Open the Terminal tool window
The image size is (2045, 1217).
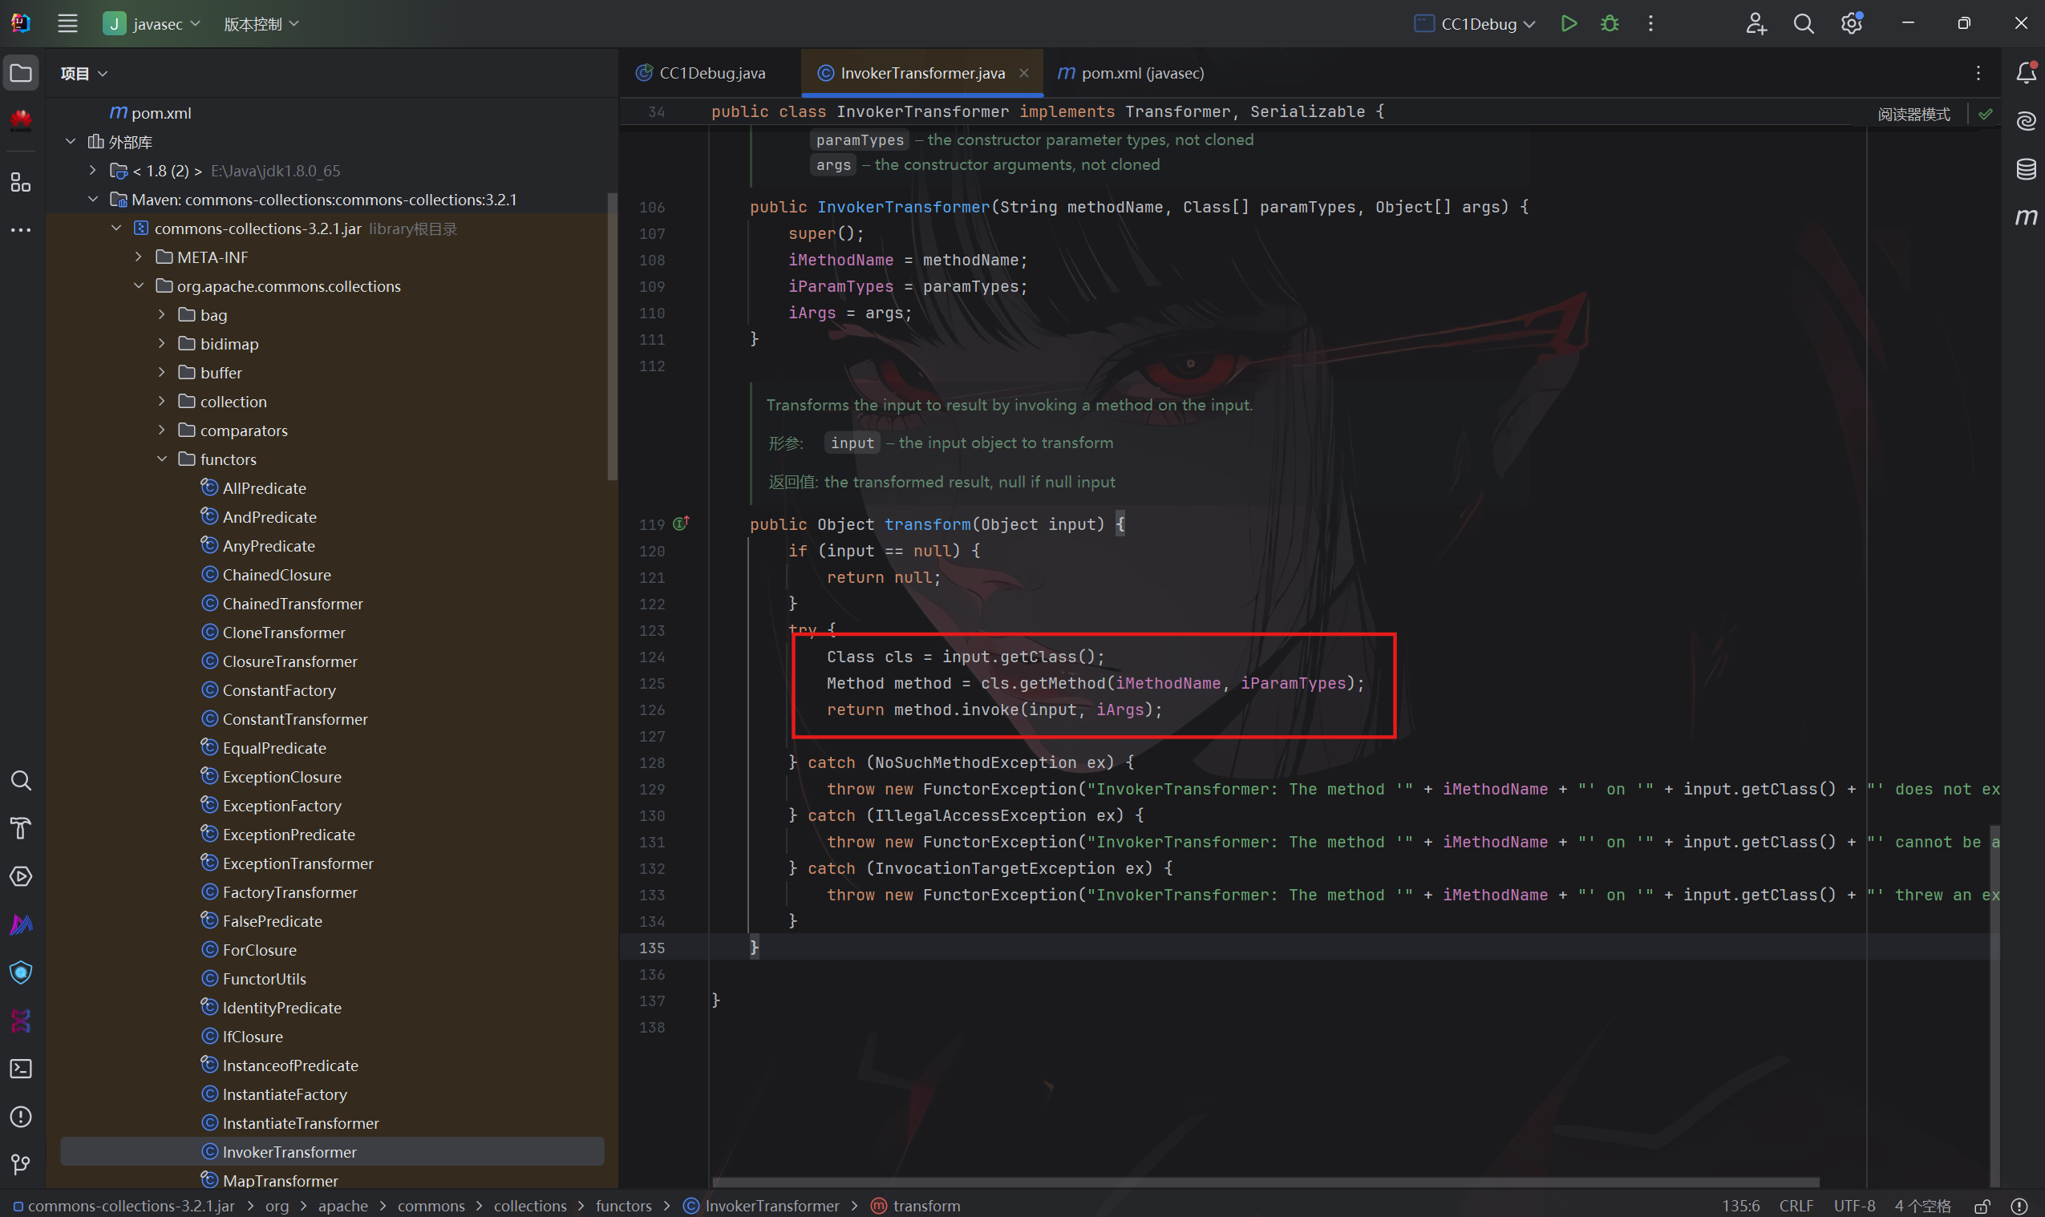[21, 1069]
